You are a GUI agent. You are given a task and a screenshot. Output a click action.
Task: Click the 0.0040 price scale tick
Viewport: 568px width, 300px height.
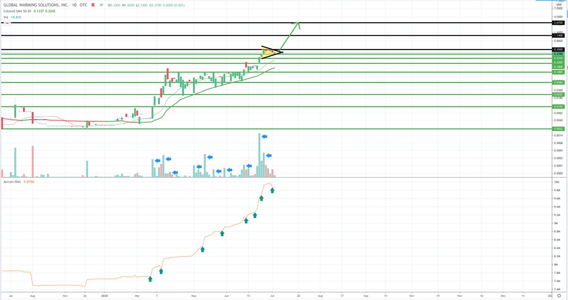[559, 120]
